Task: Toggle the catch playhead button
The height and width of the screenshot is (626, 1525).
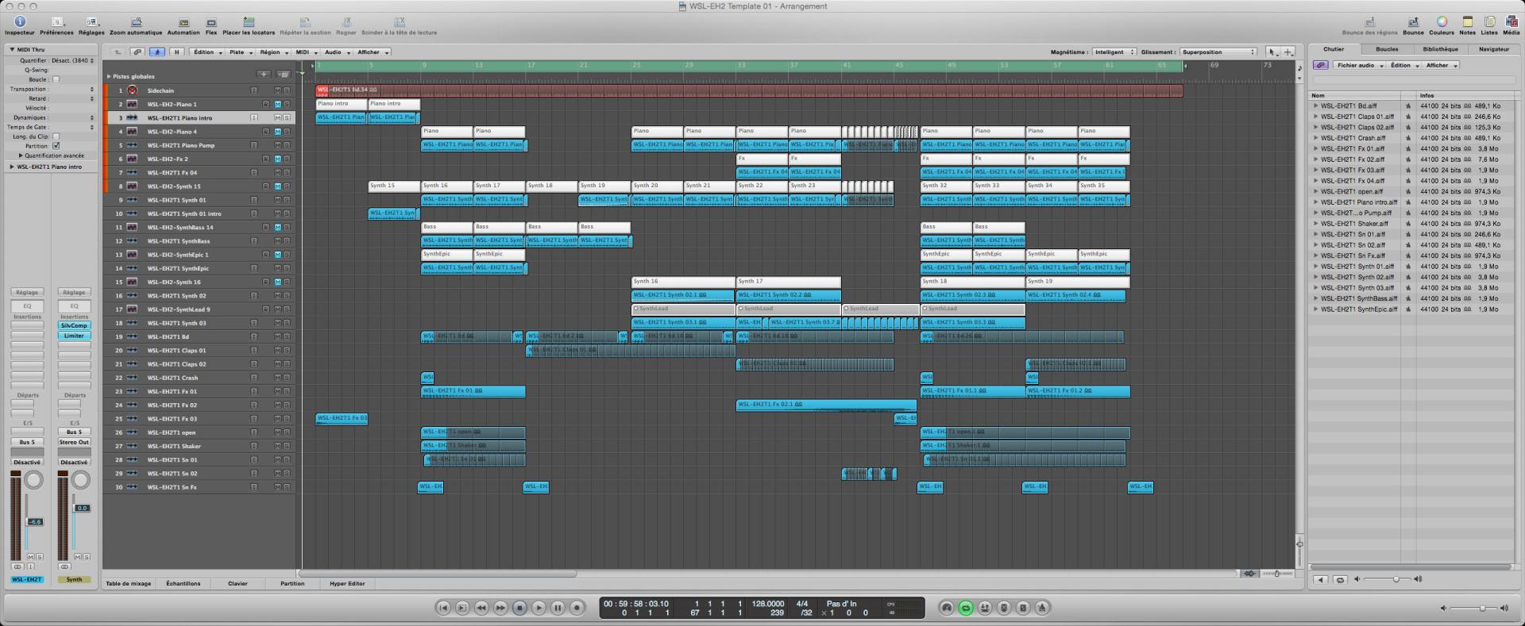Action: point(157,52)
